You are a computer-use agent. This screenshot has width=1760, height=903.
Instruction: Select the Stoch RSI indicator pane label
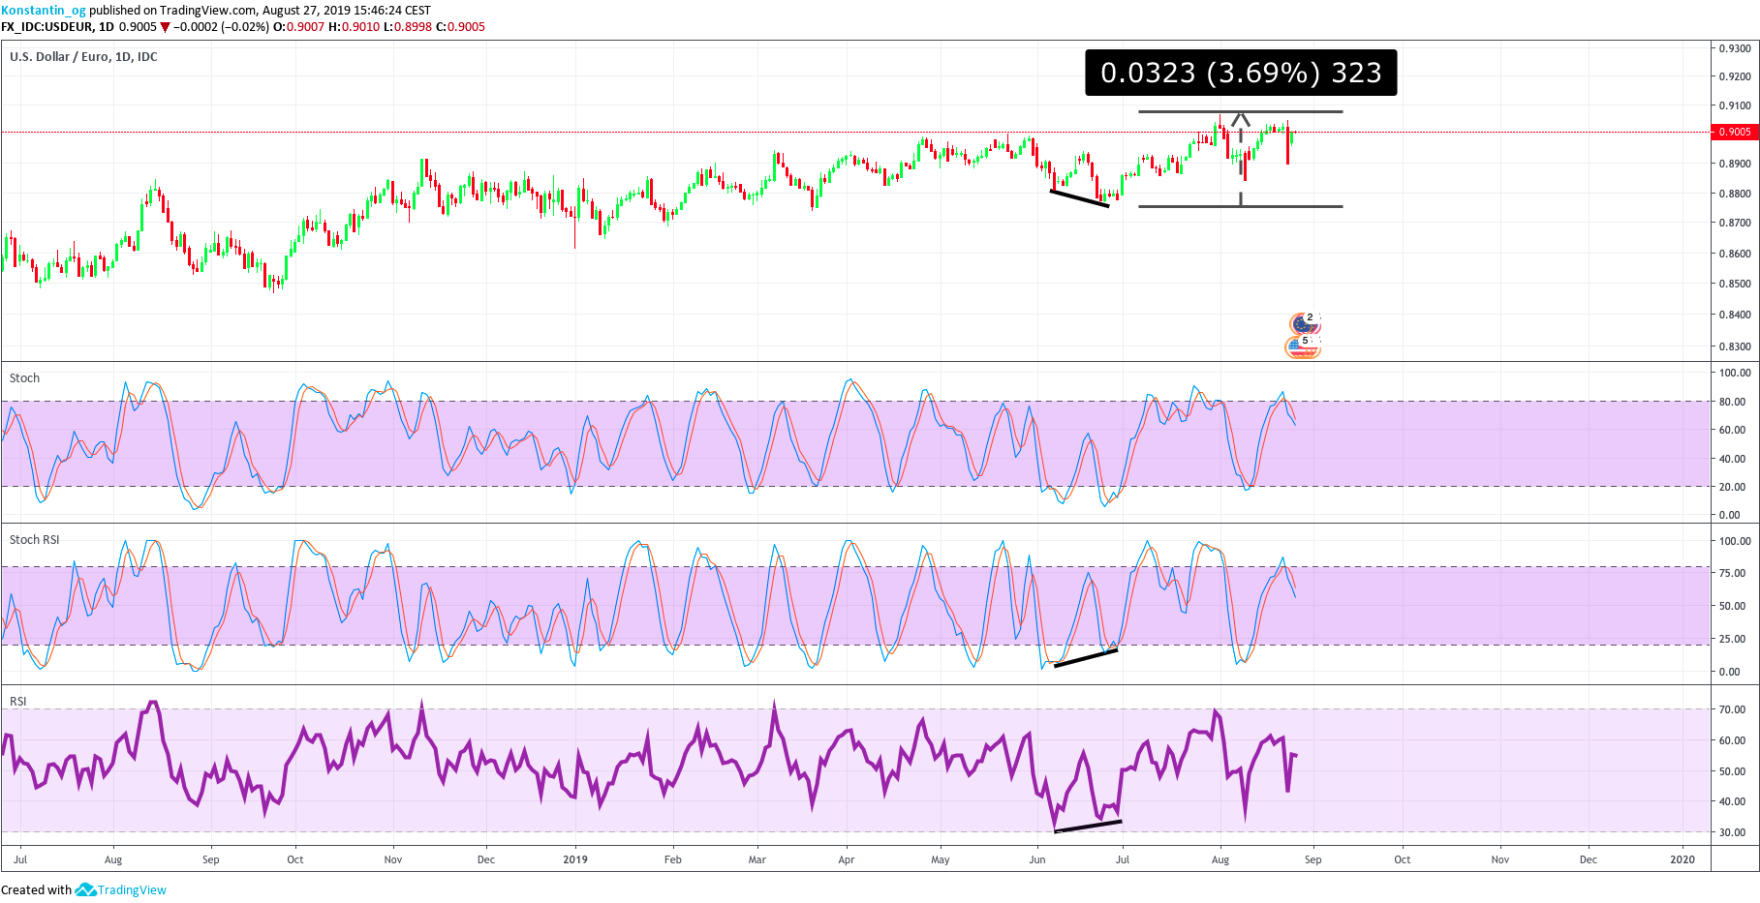tap(35, 540)
